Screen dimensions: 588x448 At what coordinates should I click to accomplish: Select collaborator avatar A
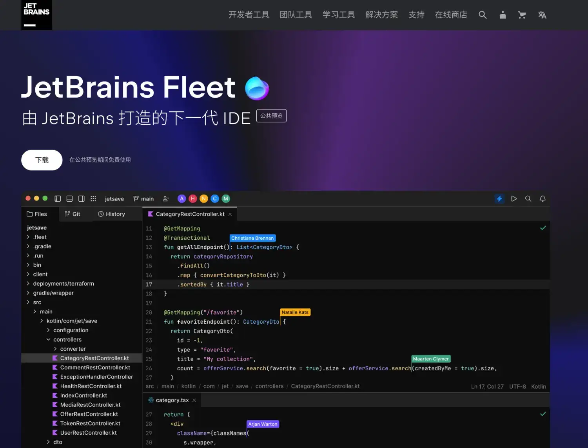click(x=181, y=199)
